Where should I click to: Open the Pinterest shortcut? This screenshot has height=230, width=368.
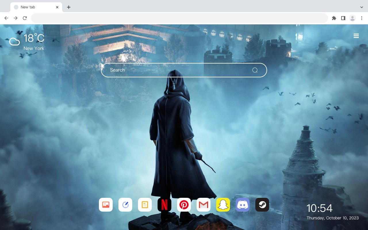[184, 205]
